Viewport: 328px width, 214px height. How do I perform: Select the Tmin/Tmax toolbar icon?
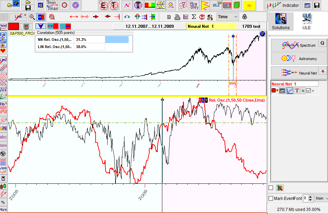click(x=52, y=5)
